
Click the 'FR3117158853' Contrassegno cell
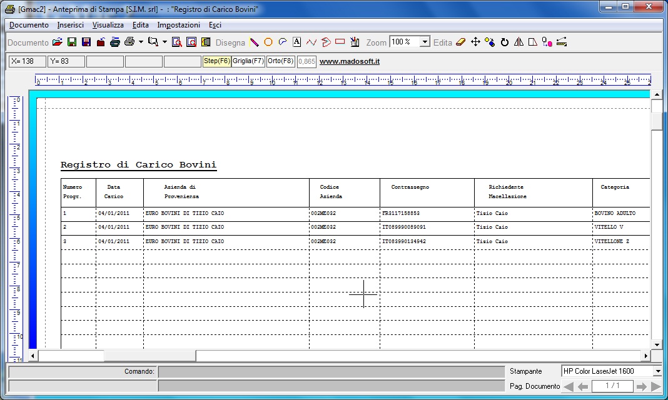(401, 213)
